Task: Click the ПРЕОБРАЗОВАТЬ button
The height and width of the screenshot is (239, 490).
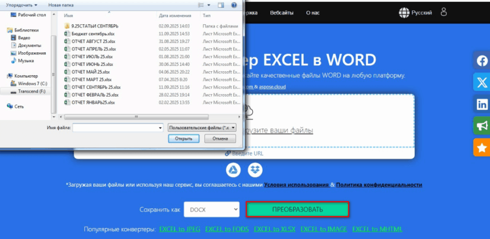Action: click(297, 210)
